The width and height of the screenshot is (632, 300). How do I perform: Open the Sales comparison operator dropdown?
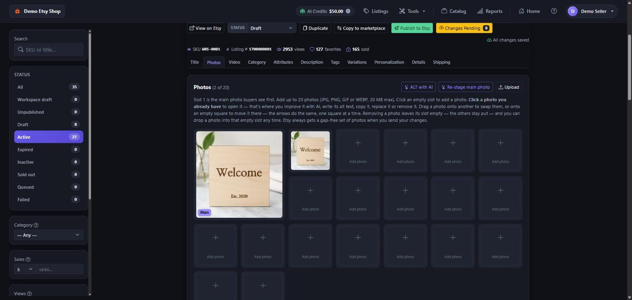pyautogui.click(x=25, y=269)
